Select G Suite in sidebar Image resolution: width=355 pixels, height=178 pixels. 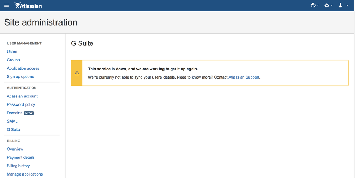click(x=14, y=130)
